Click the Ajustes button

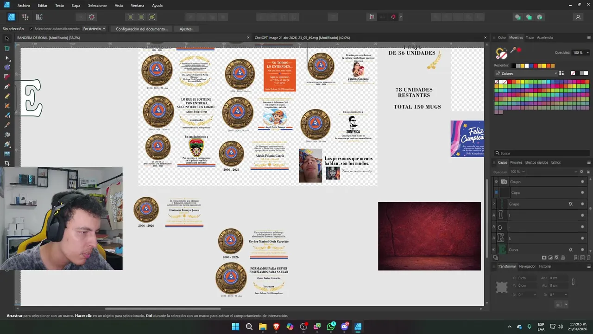tap(187, 29)
